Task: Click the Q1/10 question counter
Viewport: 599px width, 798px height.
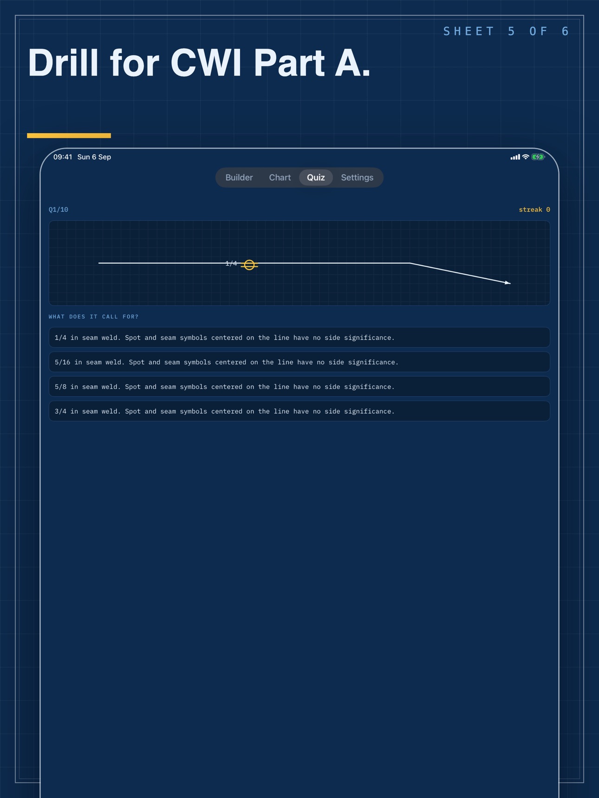Action: pos(59,210)
